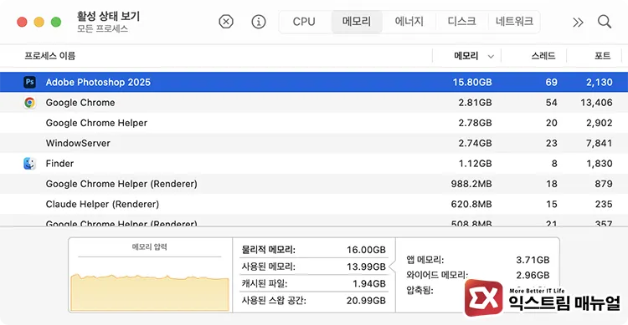Click the 15.80GB memory value

coord(471,82)
